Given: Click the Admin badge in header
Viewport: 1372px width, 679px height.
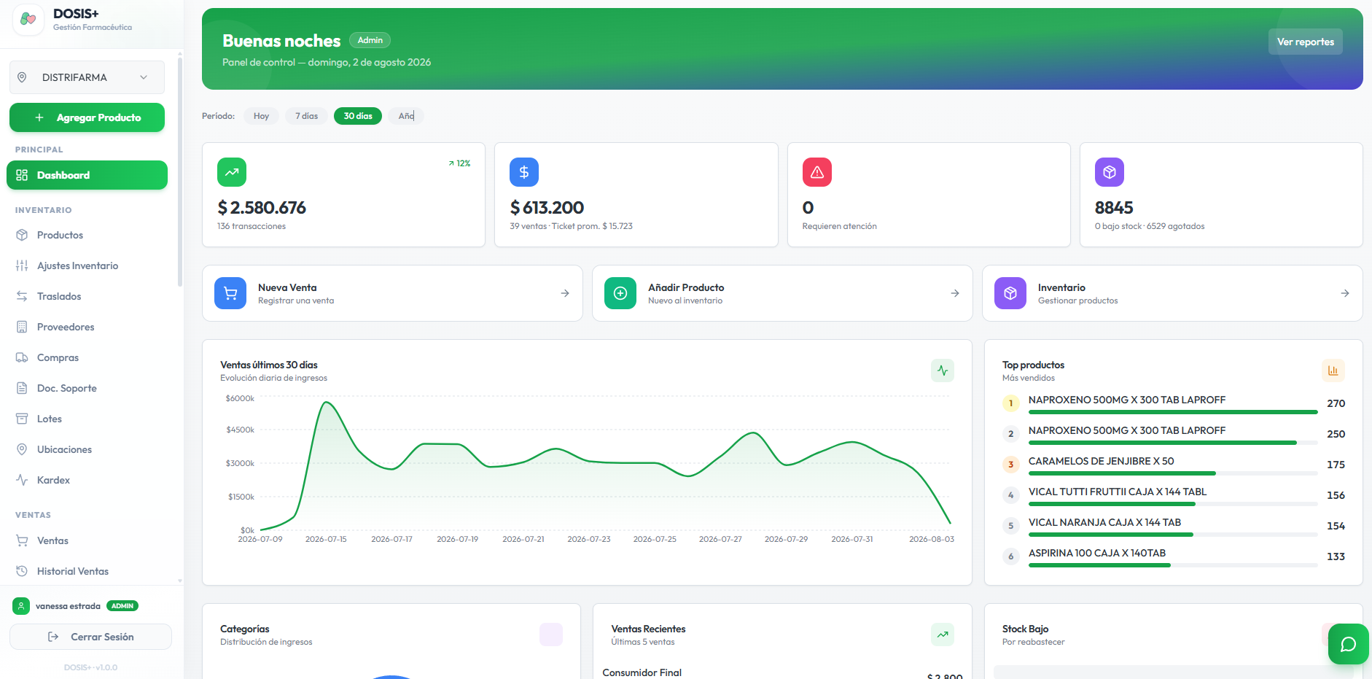Looking at the screenshot, I should coord(370,40).
